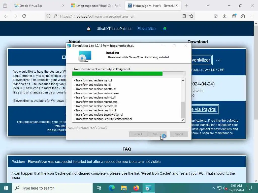Switch to the Oracle VirtualBox tab
Viewport: 258px width, 193px height.
pyautogui.click(x=39, y=6)
